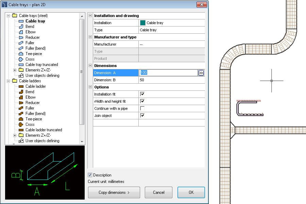This screenshot has width=306, height=204.
Task: Choose the steel Reducer icon
Action: pos(21,37)
